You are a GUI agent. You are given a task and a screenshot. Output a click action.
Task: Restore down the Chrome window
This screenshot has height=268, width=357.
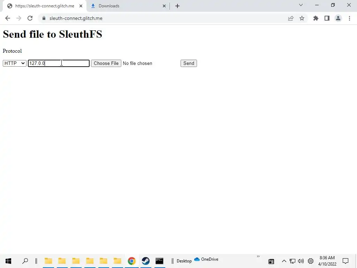pos(333,5)
